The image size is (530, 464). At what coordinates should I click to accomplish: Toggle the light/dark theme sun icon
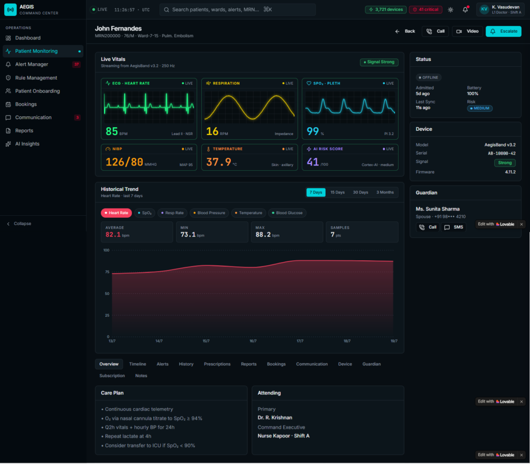450,9
